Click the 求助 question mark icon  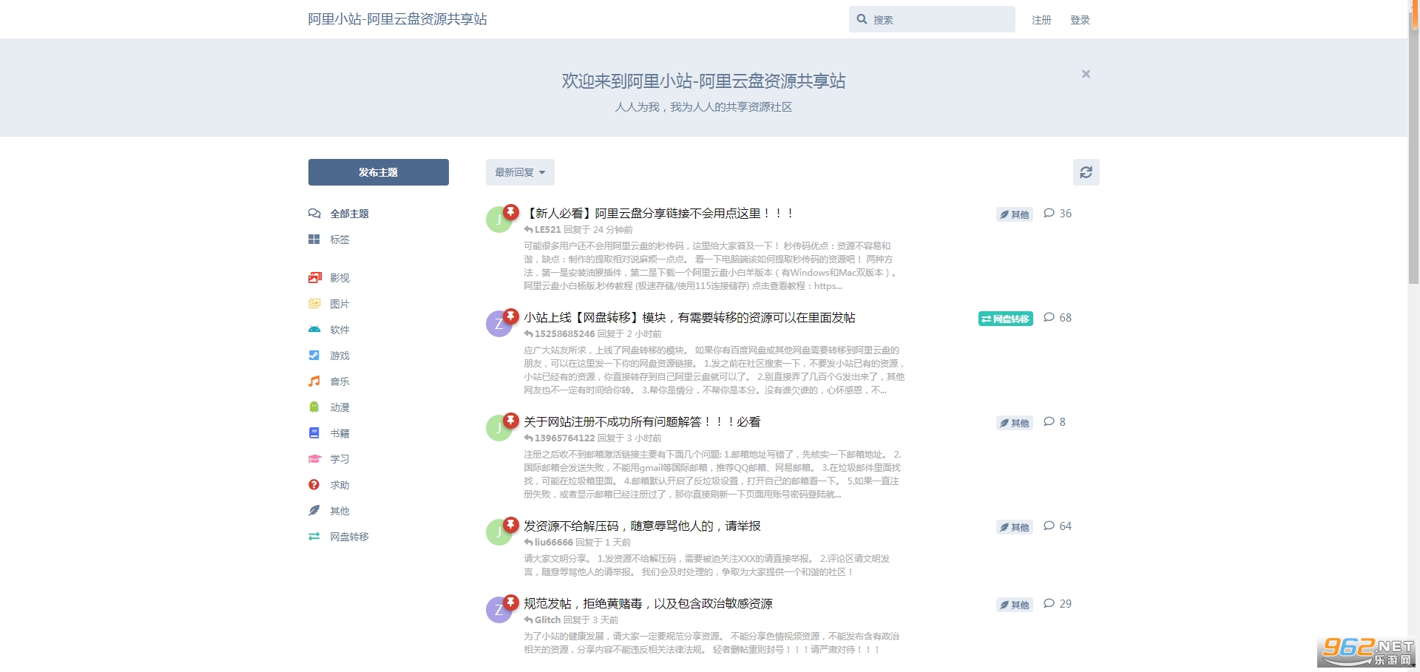click(x=314, y=485)
